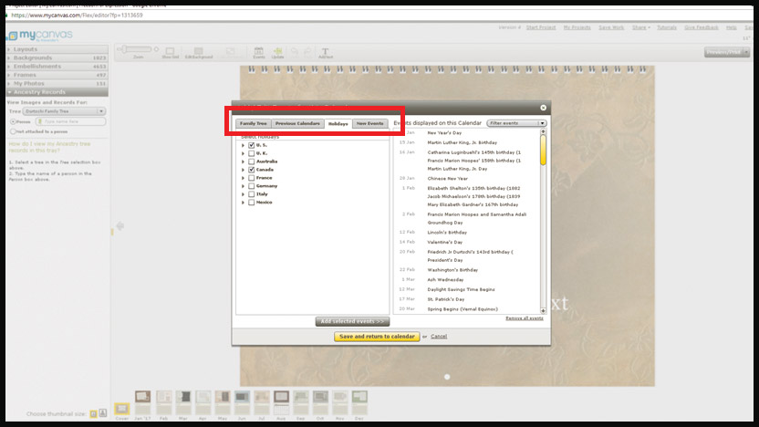Expand the My Photos panel
759x427 pixels.
57,84
